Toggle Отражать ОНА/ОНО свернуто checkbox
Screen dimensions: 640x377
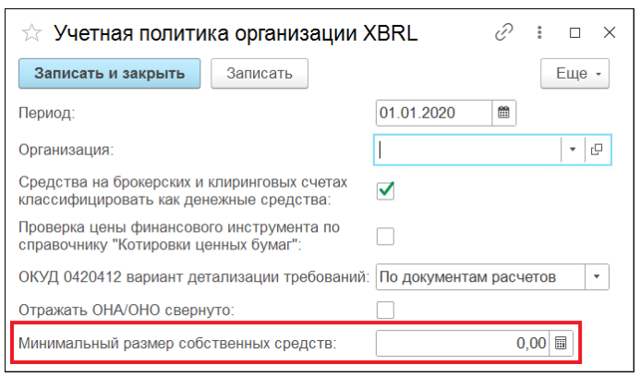386,309
